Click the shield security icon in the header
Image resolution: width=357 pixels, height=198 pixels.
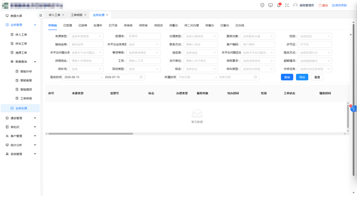262,5
